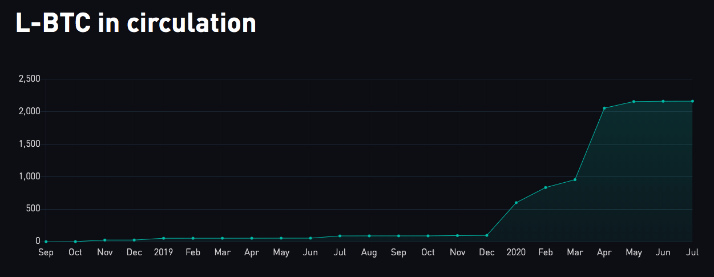Viewport: 714px width, 277px height.
Task: Click the April 2020 data point on the line
Action: [x=604, y=108]
